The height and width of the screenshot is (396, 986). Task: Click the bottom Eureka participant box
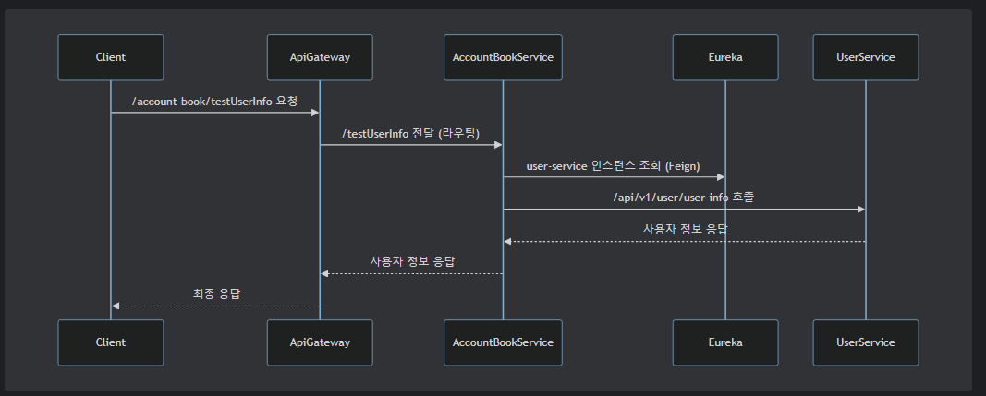(725, 342)
